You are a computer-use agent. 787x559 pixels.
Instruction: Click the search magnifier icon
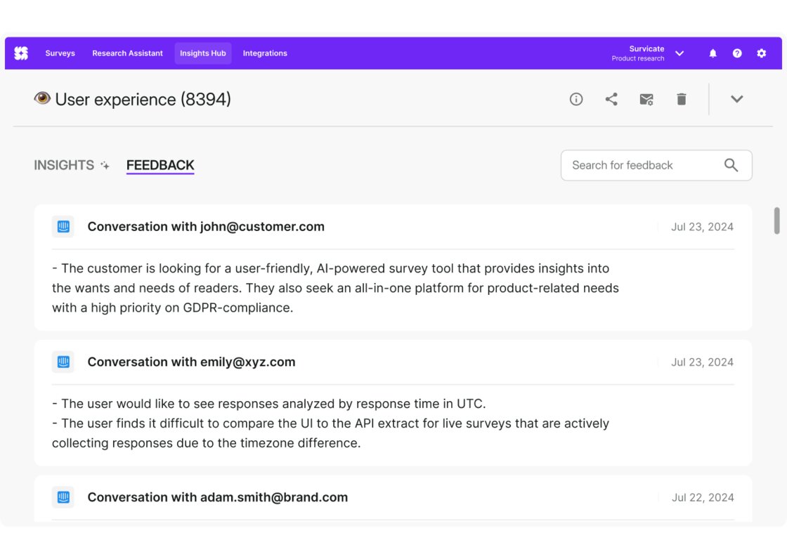click(731, 165)
